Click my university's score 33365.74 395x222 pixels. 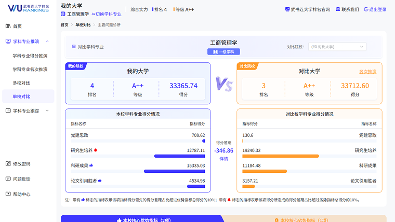(x=183, y=86)
